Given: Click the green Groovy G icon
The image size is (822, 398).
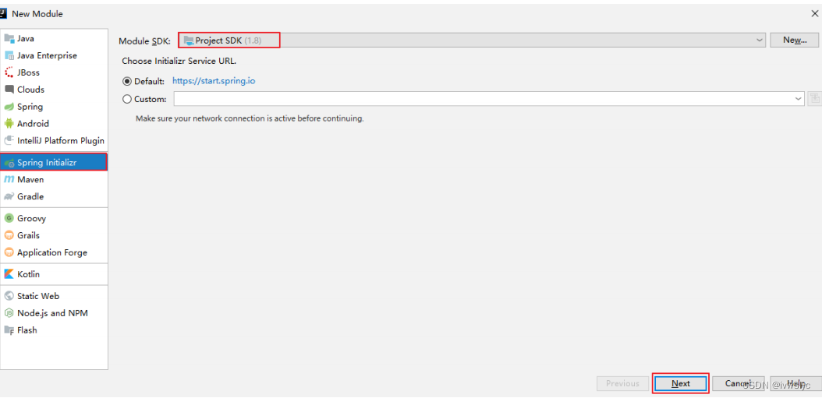Looking at the screenshot, I should coord(9,218).
